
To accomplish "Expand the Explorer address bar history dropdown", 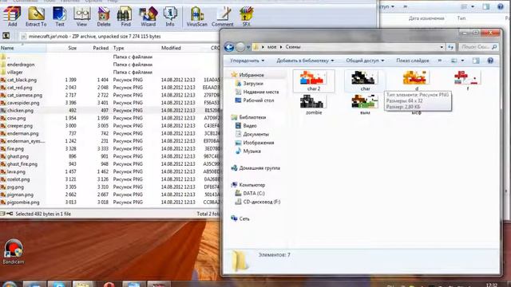I will (442, 47).
